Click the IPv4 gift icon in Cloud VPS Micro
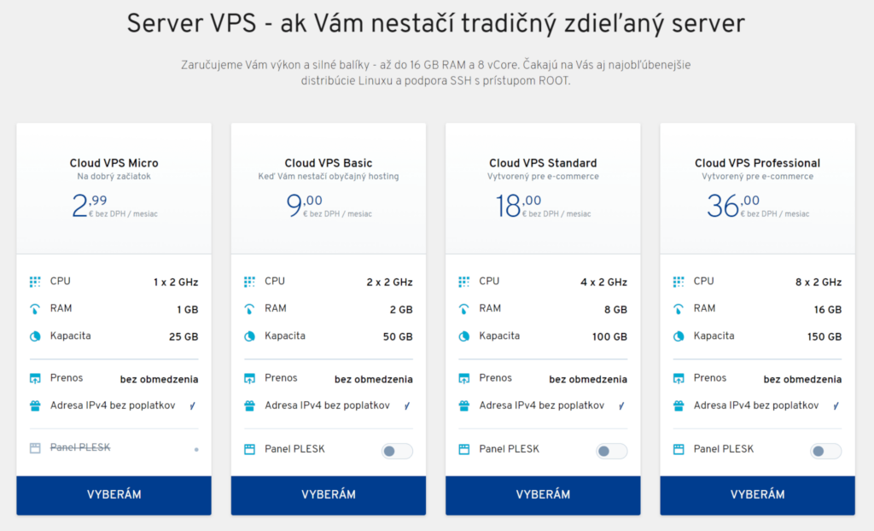 (x=35, y=406)
